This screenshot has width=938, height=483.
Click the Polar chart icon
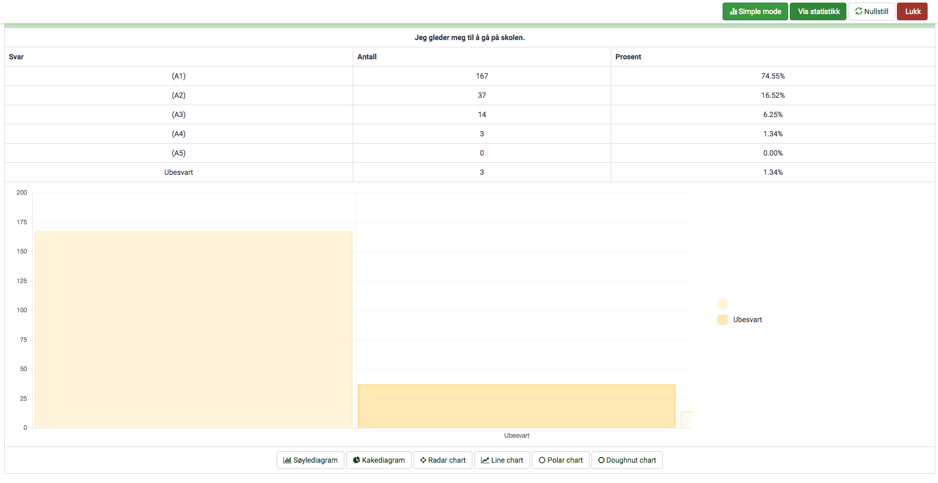coord(542,460)
